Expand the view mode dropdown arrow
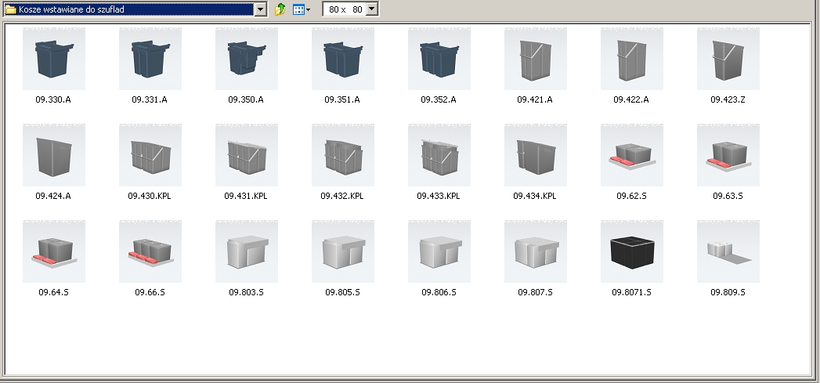 coord(308,9)
